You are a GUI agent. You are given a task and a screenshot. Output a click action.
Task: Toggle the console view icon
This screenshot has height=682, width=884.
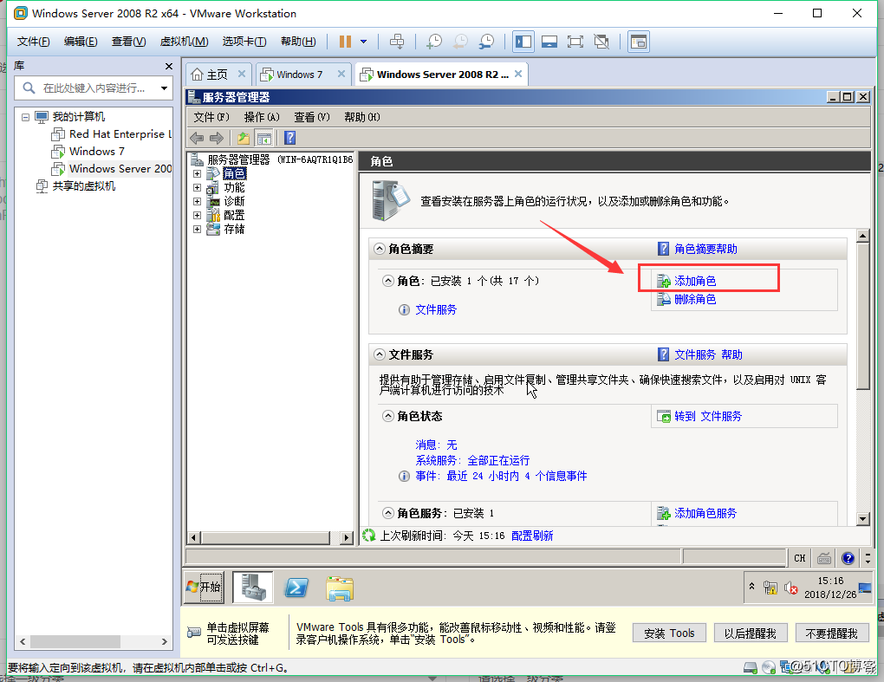tap(638, 42)
